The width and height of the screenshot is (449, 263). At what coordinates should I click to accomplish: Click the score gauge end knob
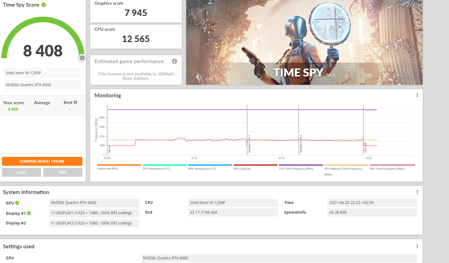point(82,58)
